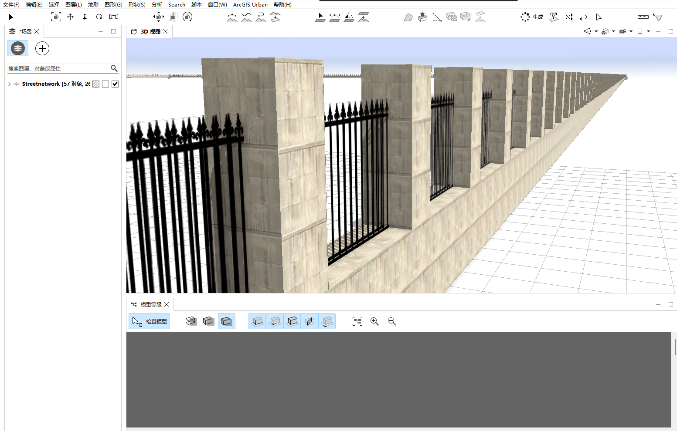Expand the Streetnetwork layer tree
This screenshot has width=677, height=431.
[x=9, y=84]
